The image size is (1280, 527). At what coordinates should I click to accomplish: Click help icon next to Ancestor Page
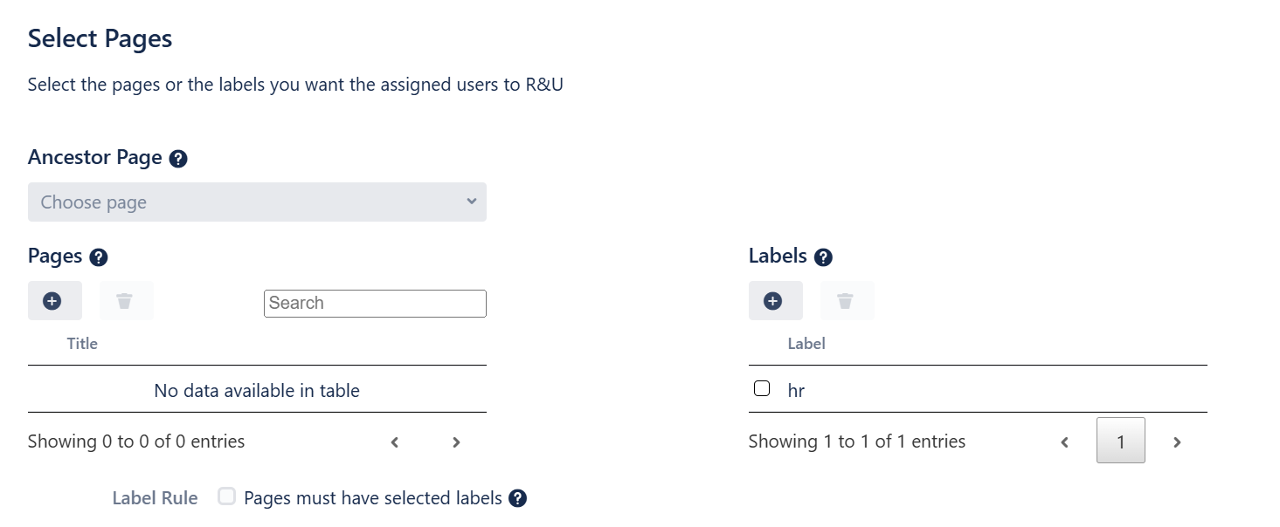click(178, 159)
